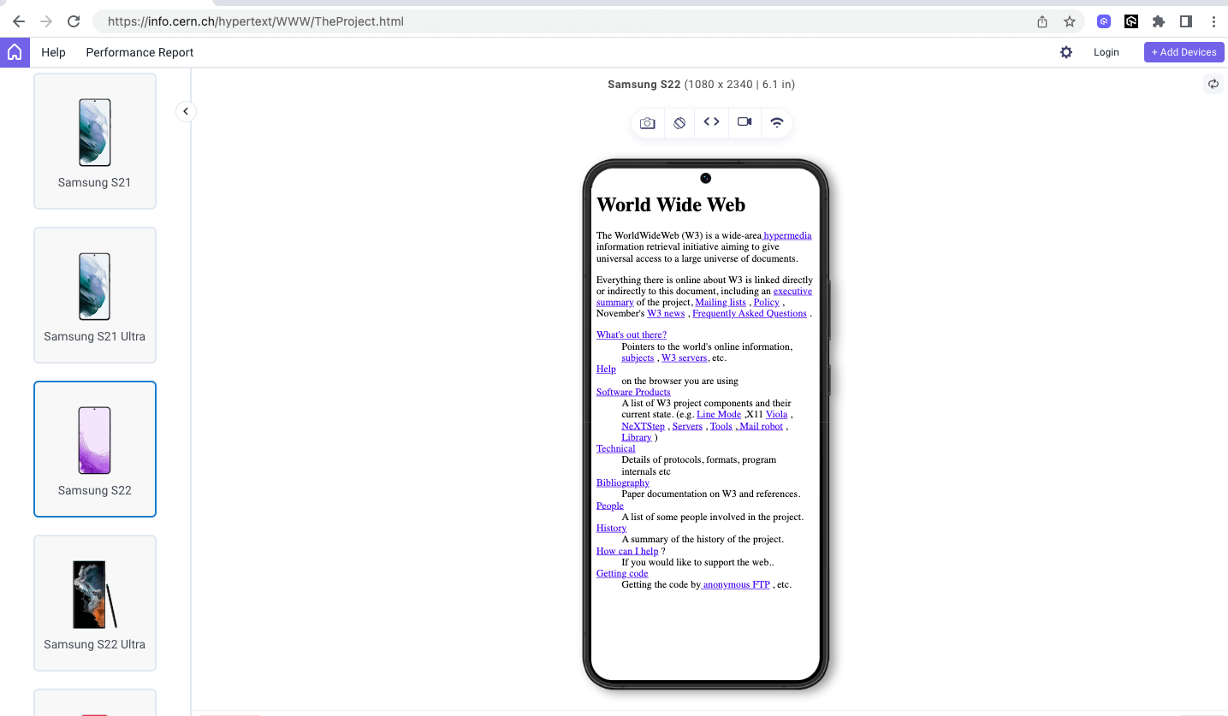Click the Login link
This screenshot has width=1228, height=716.
coord(1106,52)
